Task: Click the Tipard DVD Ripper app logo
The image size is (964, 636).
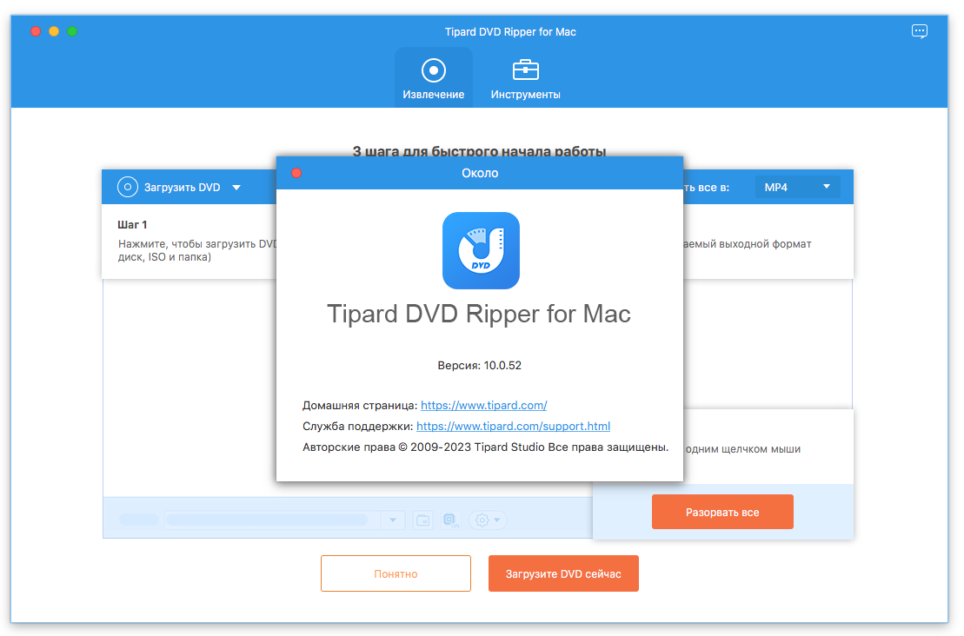Action: [481, 251]
